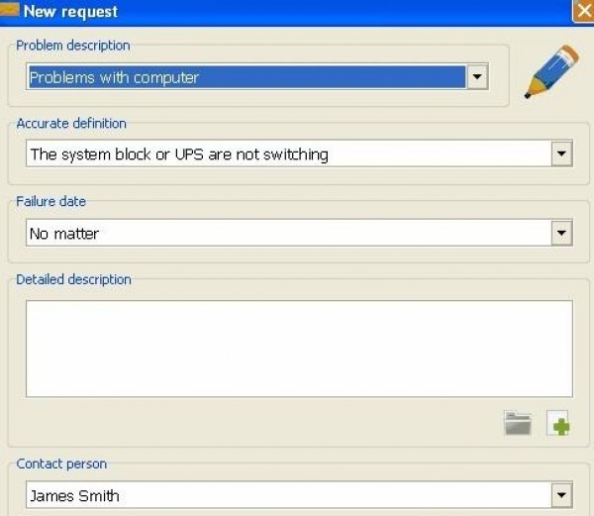
Task: Expand the Accurate definition dropdown arrow
Action: click(561, 154)
